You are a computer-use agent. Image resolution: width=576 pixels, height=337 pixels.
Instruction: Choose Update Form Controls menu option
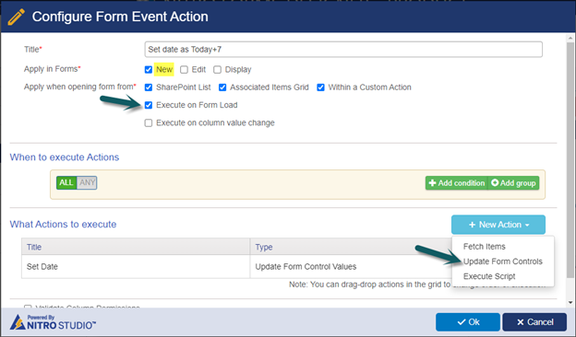point(502,261)
